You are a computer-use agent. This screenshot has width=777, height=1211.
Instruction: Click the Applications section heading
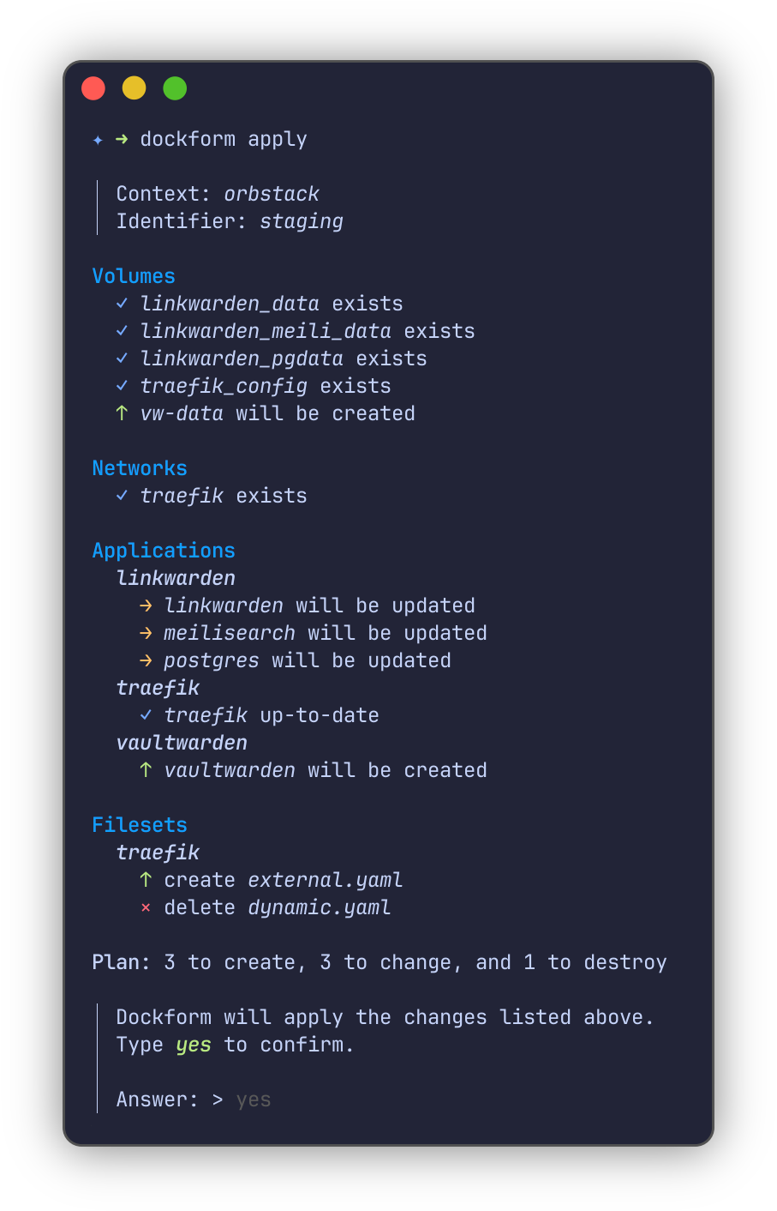tap(164, 551)
